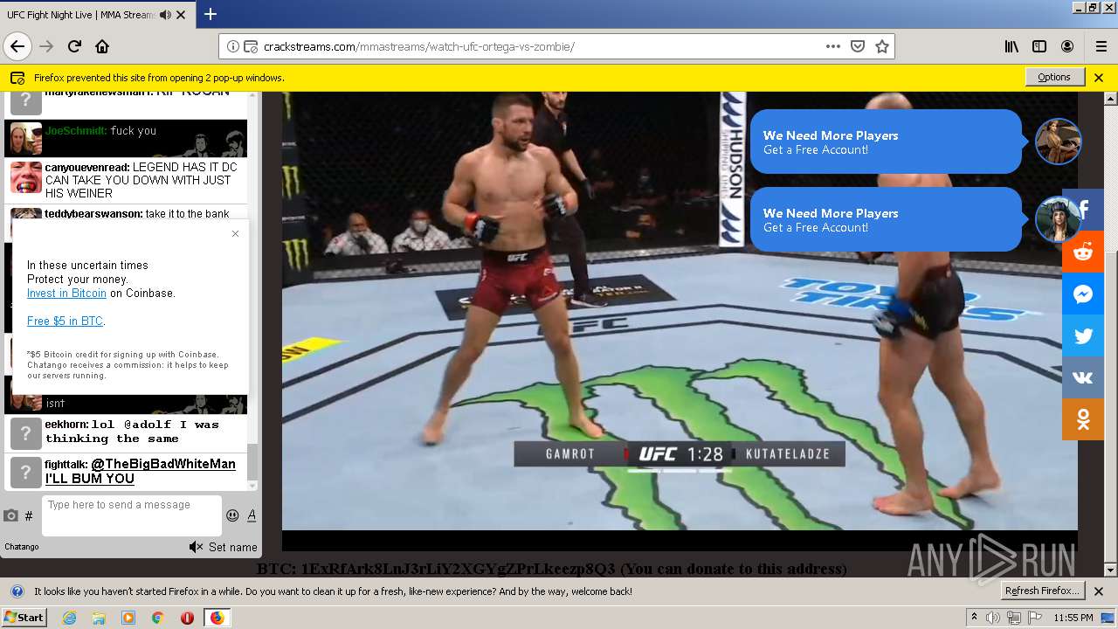Launch Internet Explorer from the taskbar
The width and height of the screenshot is (1118, 629).
tap(70, 618)
